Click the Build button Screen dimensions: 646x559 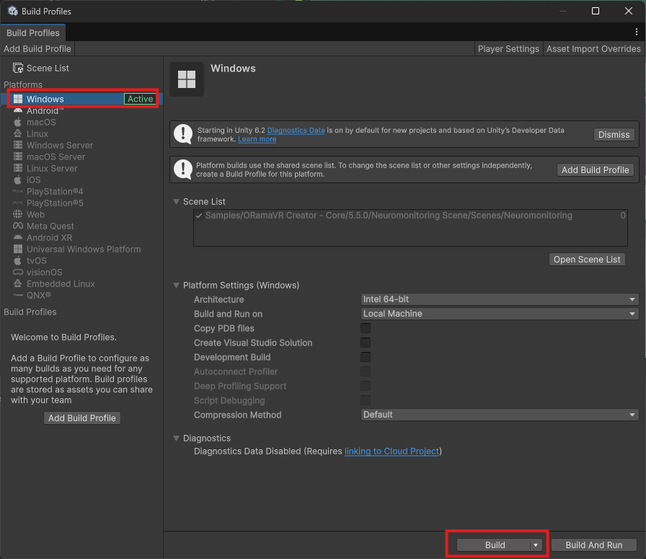[x=494, y=545]
